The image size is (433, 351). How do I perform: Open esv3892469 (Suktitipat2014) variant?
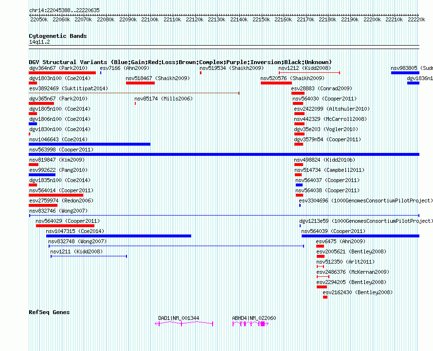pyautogui.click(x=69, y=88)
